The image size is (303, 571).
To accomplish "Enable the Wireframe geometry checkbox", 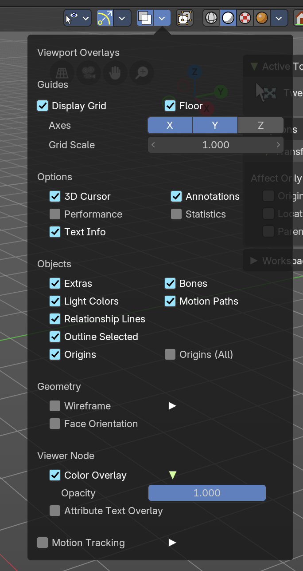I will (55, 406).
